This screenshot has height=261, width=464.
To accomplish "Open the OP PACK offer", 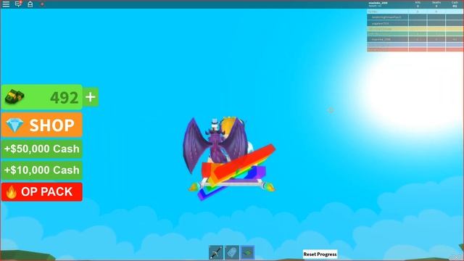I will (42, 191).
